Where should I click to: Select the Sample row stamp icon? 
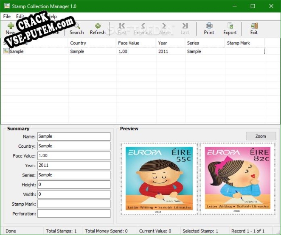click(6, 51)
